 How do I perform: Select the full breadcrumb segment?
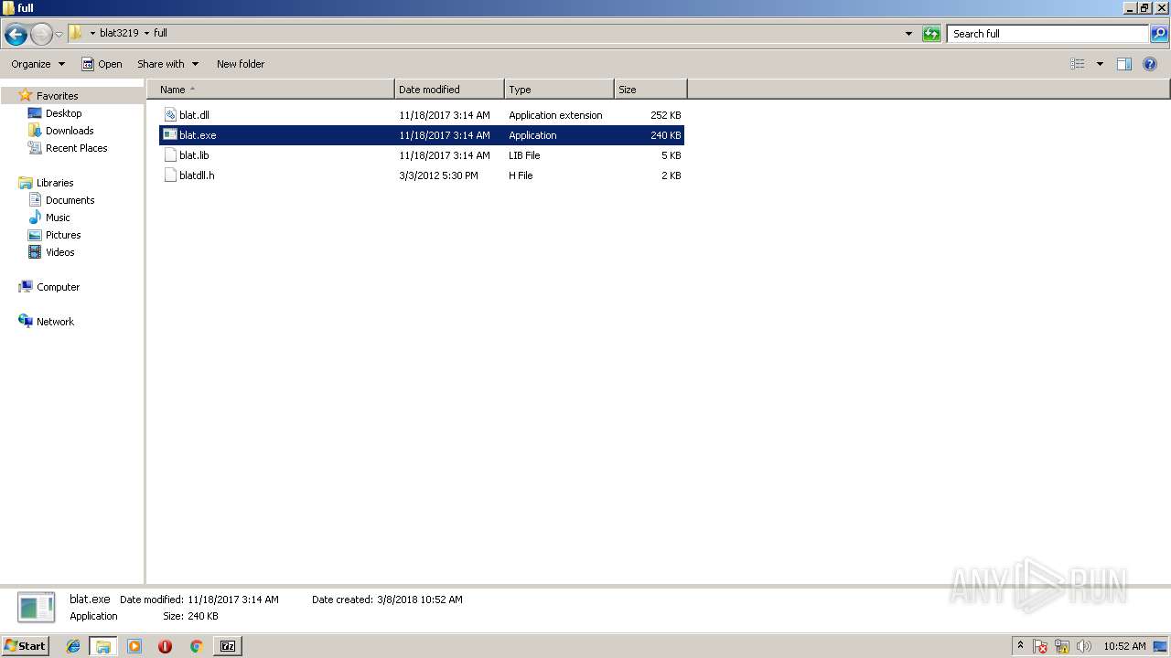(160, 33)
